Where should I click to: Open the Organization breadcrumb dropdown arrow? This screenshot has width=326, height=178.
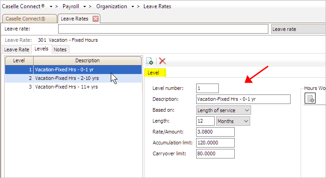click(x=133, y=7)
